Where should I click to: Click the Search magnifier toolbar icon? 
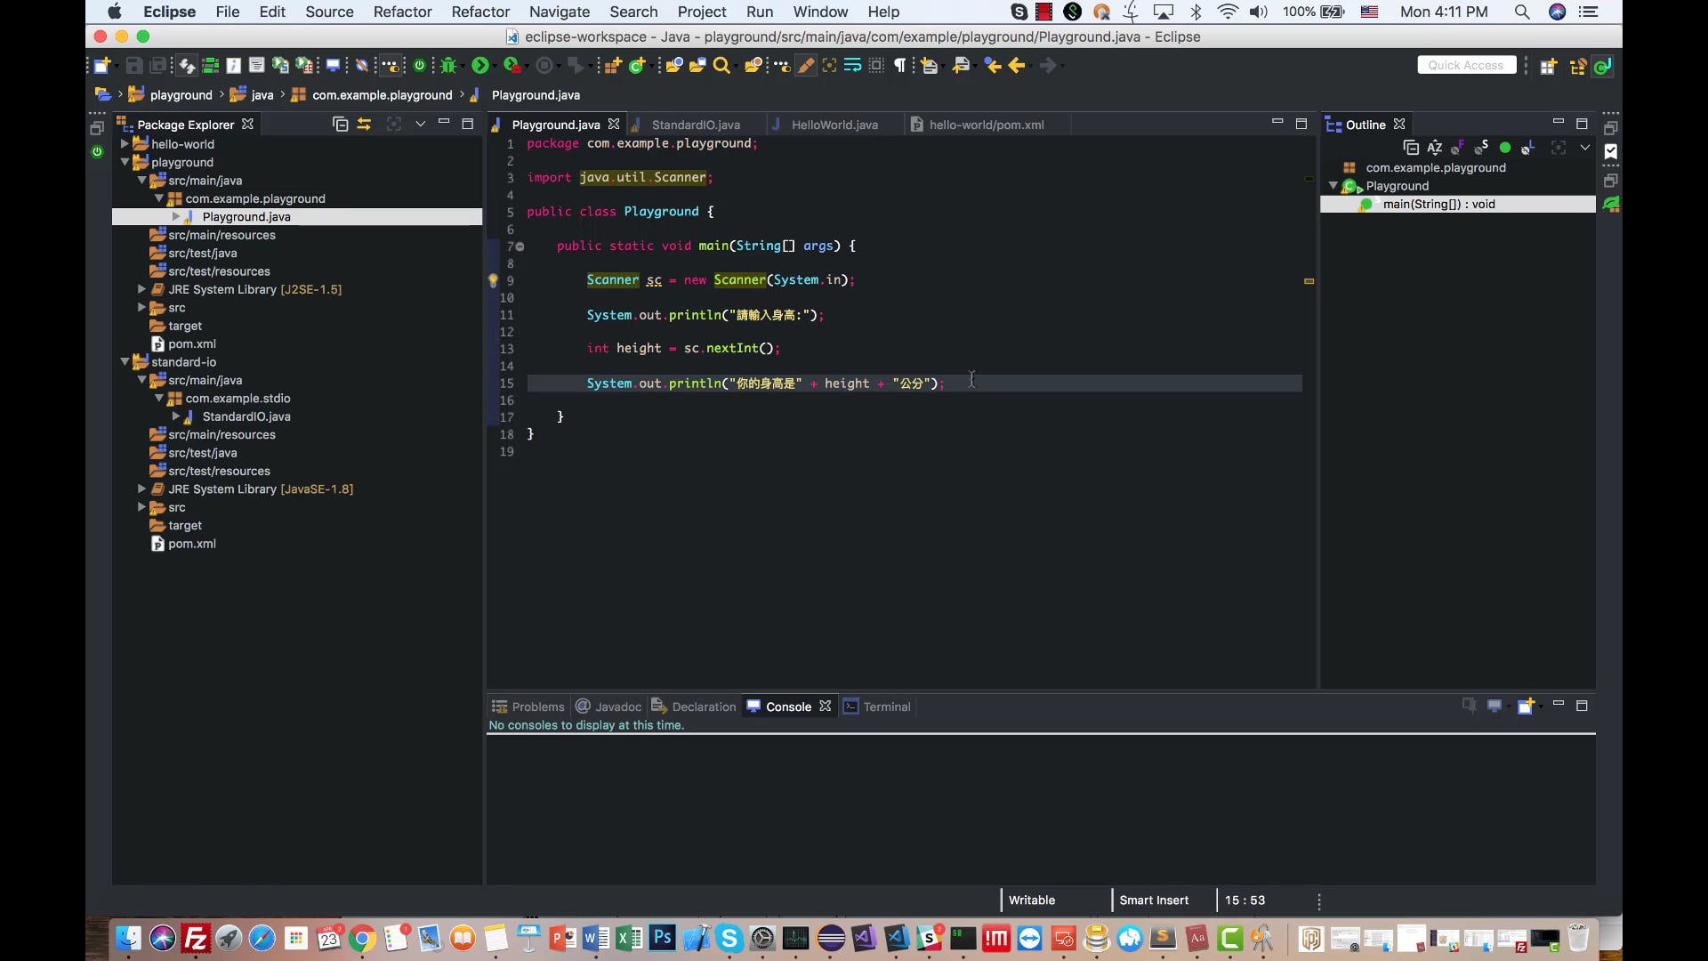coord(721,65)
